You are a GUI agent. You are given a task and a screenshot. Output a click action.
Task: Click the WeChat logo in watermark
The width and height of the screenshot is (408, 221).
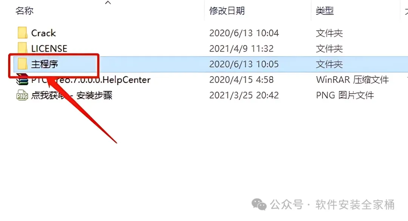coord(259,204)
